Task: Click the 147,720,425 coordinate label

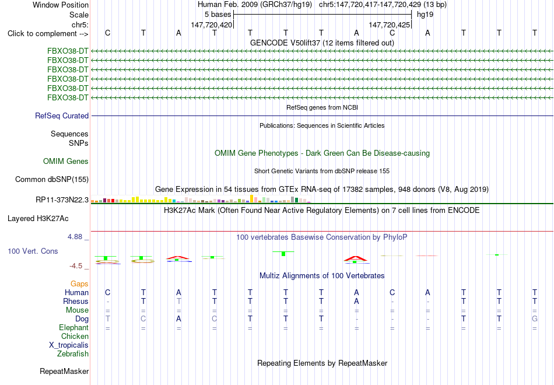Action: [390, 24]
